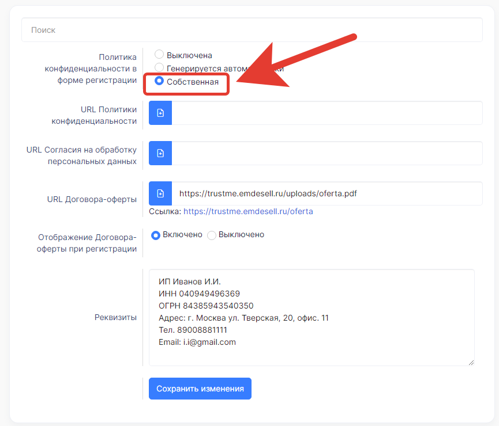Click the Тел. line in Реквизиты textarea
The image size is (499, 426).
pos(193,330)
